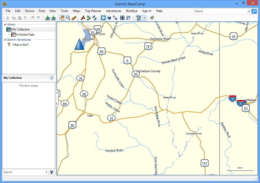Click the Receive from Device icon
260x183 pixels.
click(x=53, y=18)
